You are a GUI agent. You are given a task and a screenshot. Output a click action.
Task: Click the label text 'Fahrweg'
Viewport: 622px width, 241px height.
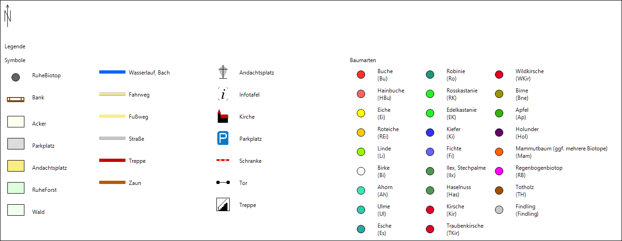pos(139,95)
